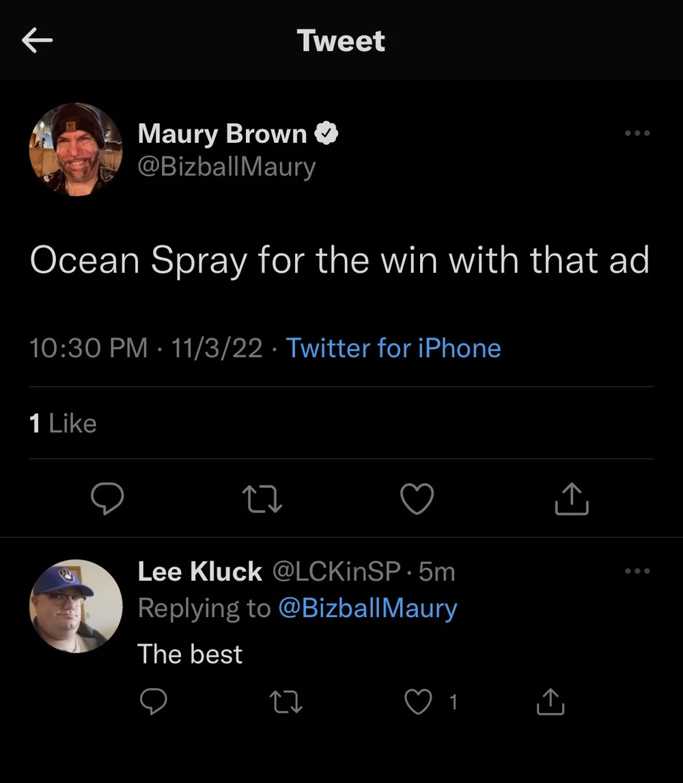Image resolution: width=683 pixels, height=783 pixels.
Task: Like the Ocean Spray tweet
Action: (x=417, y=499)
